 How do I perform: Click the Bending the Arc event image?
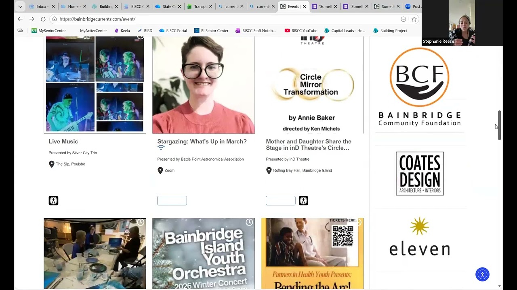[x=312, y=253]
